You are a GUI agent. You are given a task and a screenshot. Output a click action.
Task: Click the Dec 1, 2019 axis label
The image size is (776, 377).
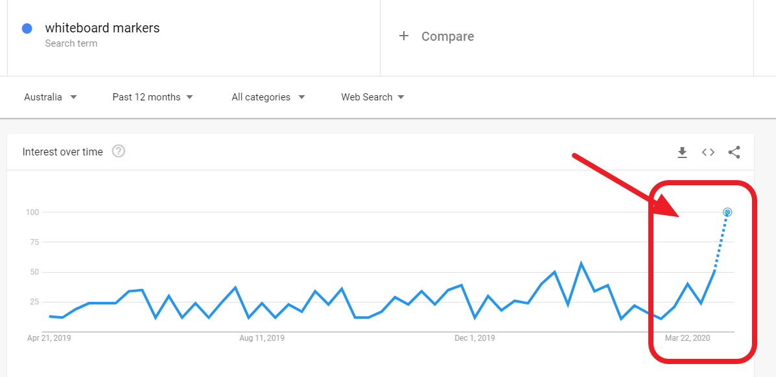click(475, 338)
